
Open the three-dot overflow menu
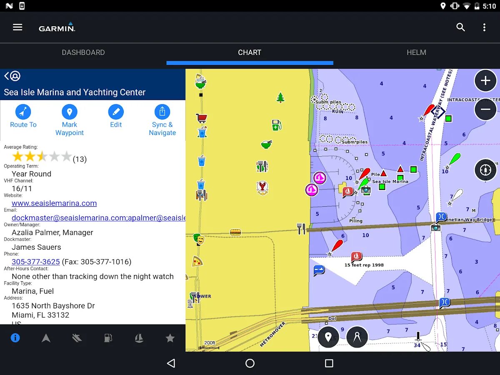[x=484, y=27]
